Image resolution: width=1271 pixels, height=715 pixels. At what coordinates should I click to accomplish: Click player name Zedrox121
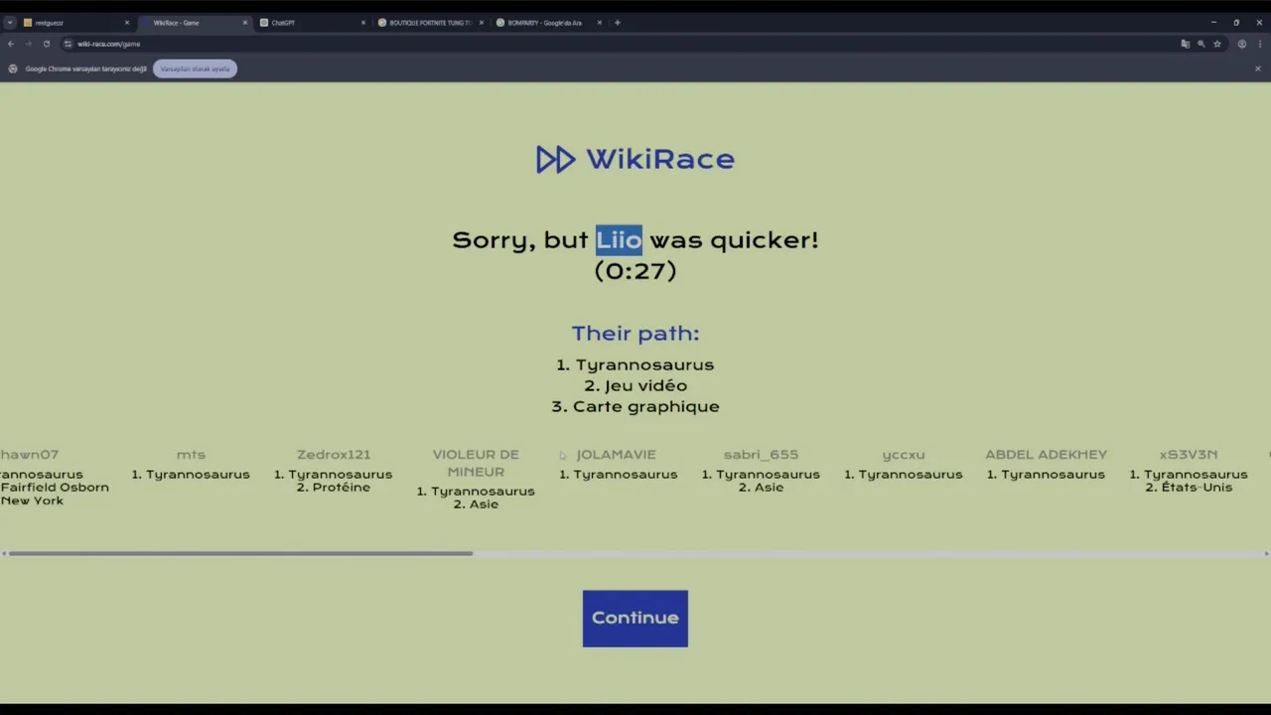(x=334, y=454)
